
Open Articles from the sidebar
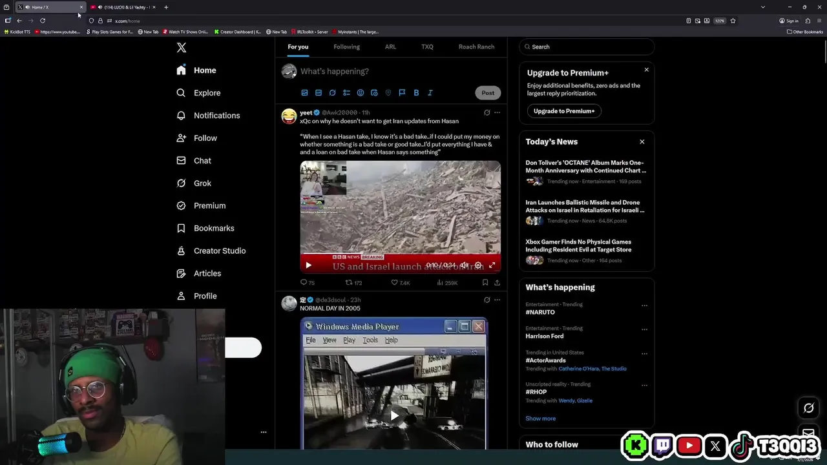pos(199,273)
